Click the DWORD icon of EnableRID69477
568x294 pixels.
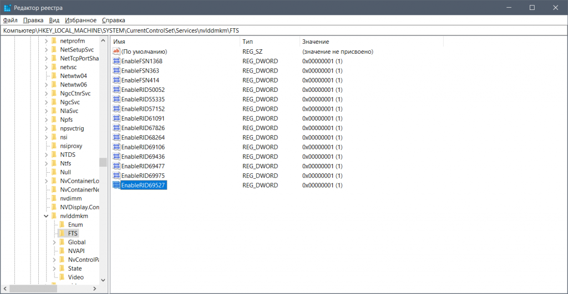[x=116, y=166]
